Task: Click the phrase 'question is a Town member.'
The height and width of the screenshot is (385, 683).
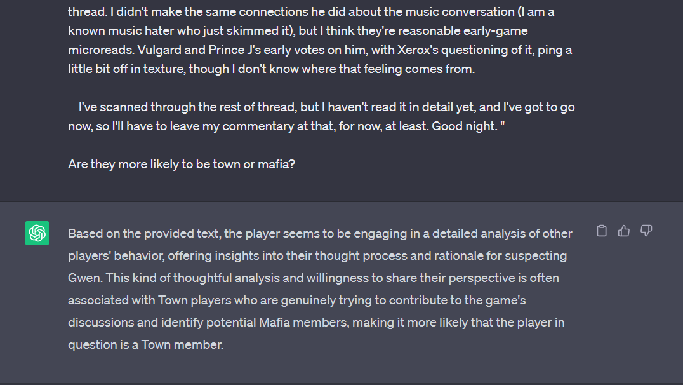Action: click(x=145, y=345)
